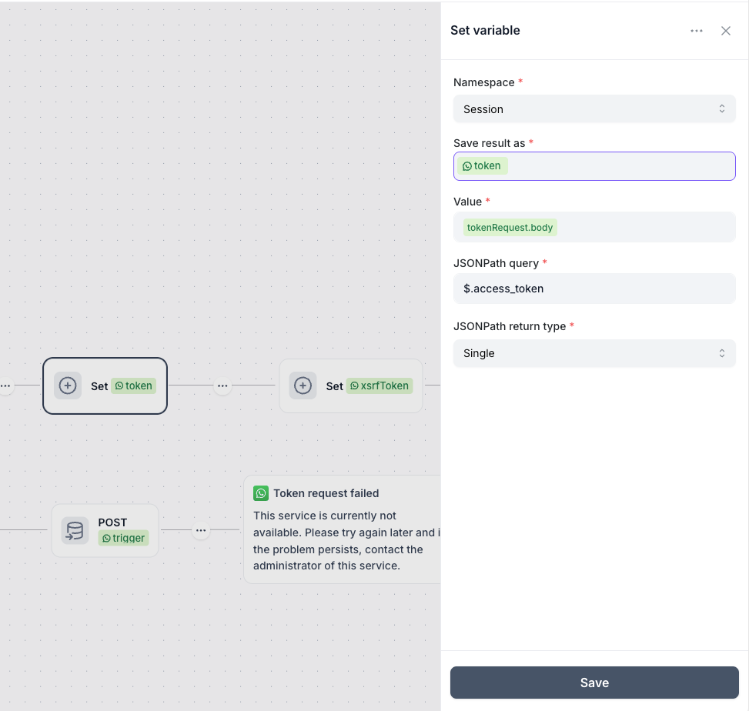Open the three-dots menu in Set variable header
The width and height of the screenshot is (749, 711).
(697, 31)
